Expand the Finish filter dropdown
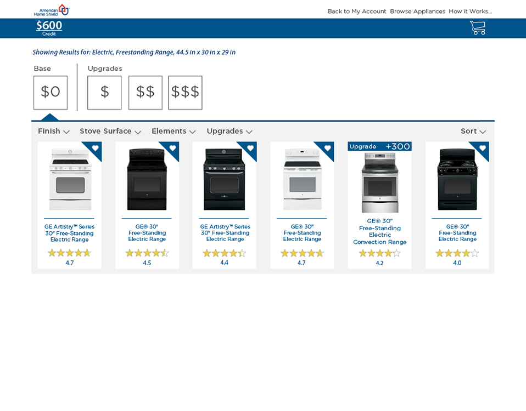This screenshot has height=411, width=526. [54, 131]
